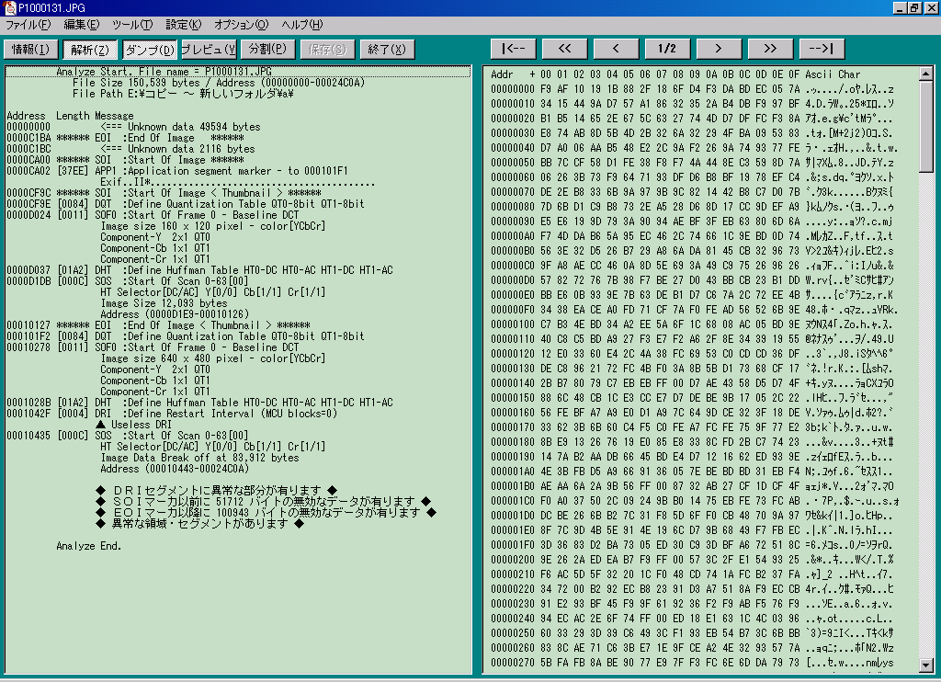Click hex row at address 00000270
Screen dimensions: 941x682
coord(692,663)
